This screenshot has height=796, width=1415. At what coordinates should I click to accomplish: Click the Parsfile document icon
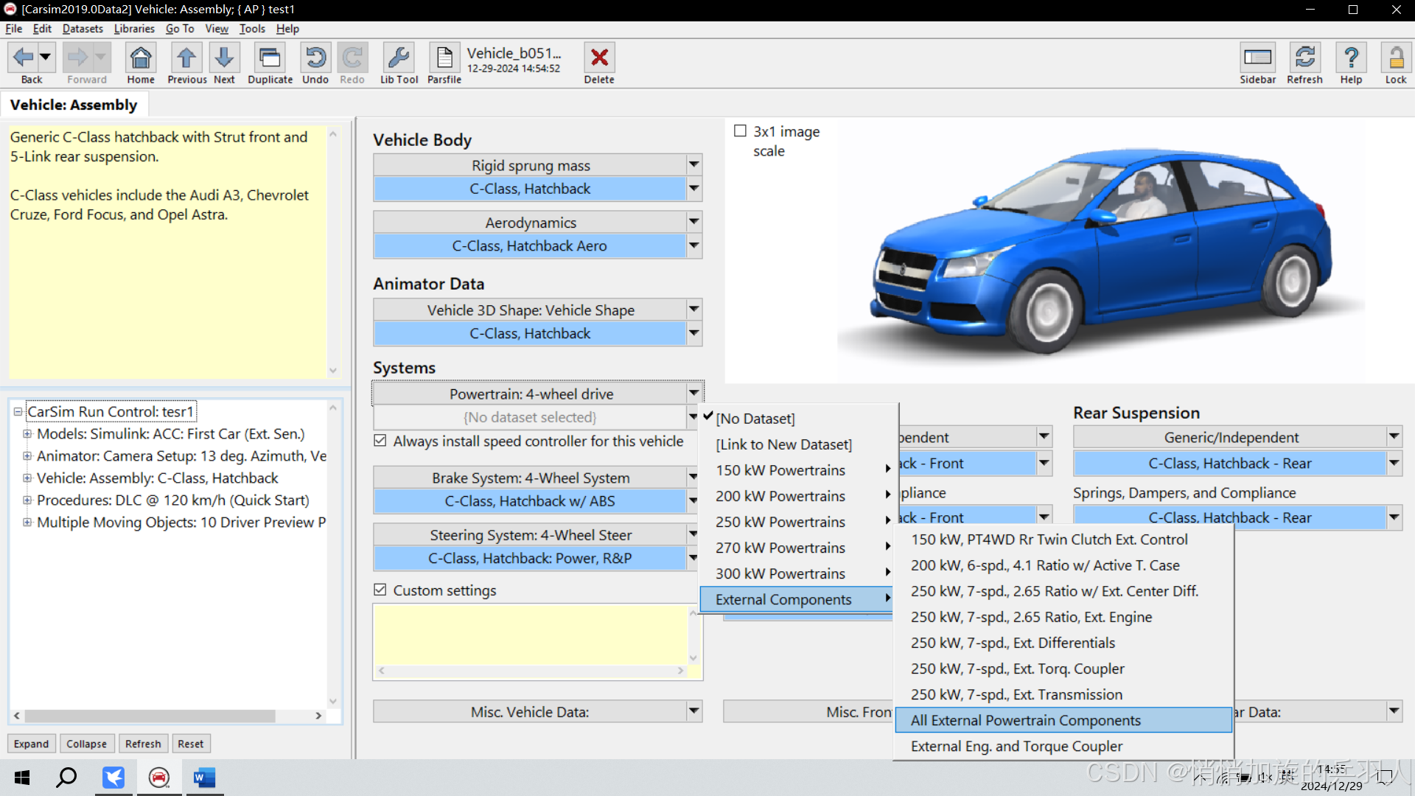tap(444, 57)
